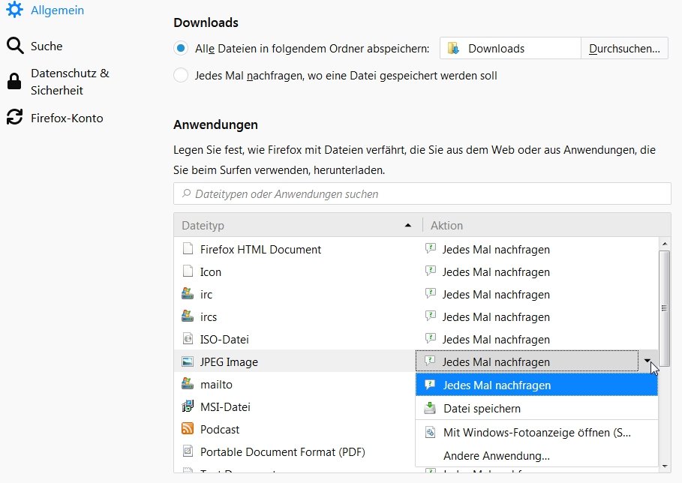Click the MSI-Datei installer icon
The width and height of the screenshot is (682, 483).
tap(188, 406)
